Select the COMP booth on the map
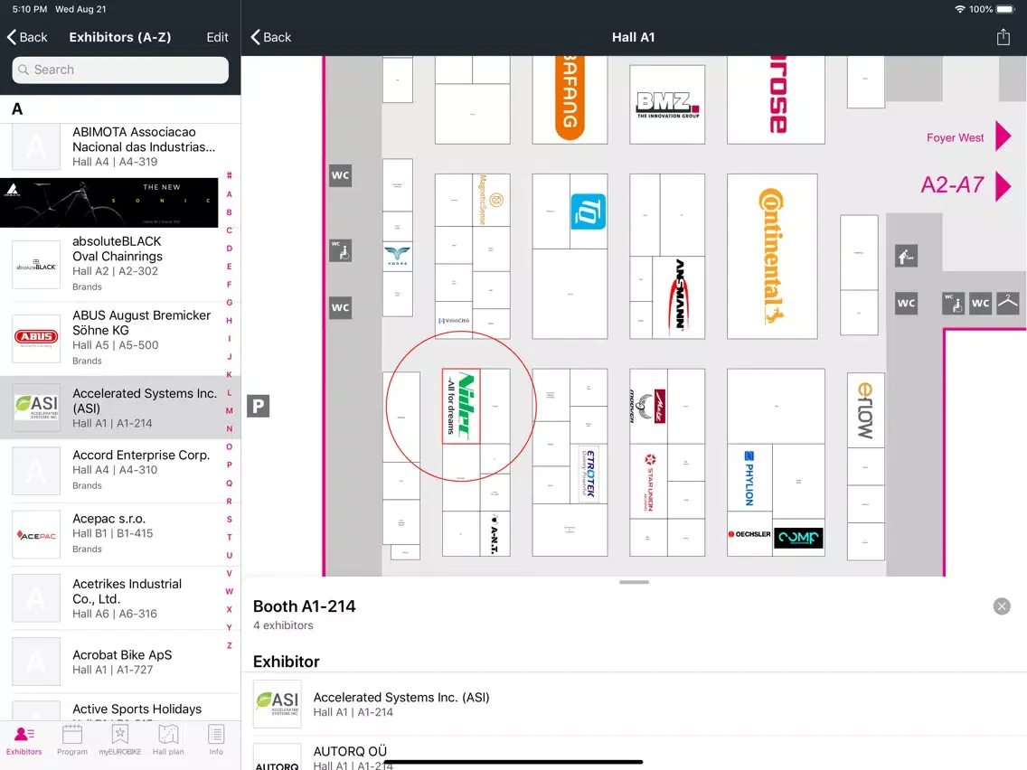Viewport: 1027px width, 770px height. (798, 538)
